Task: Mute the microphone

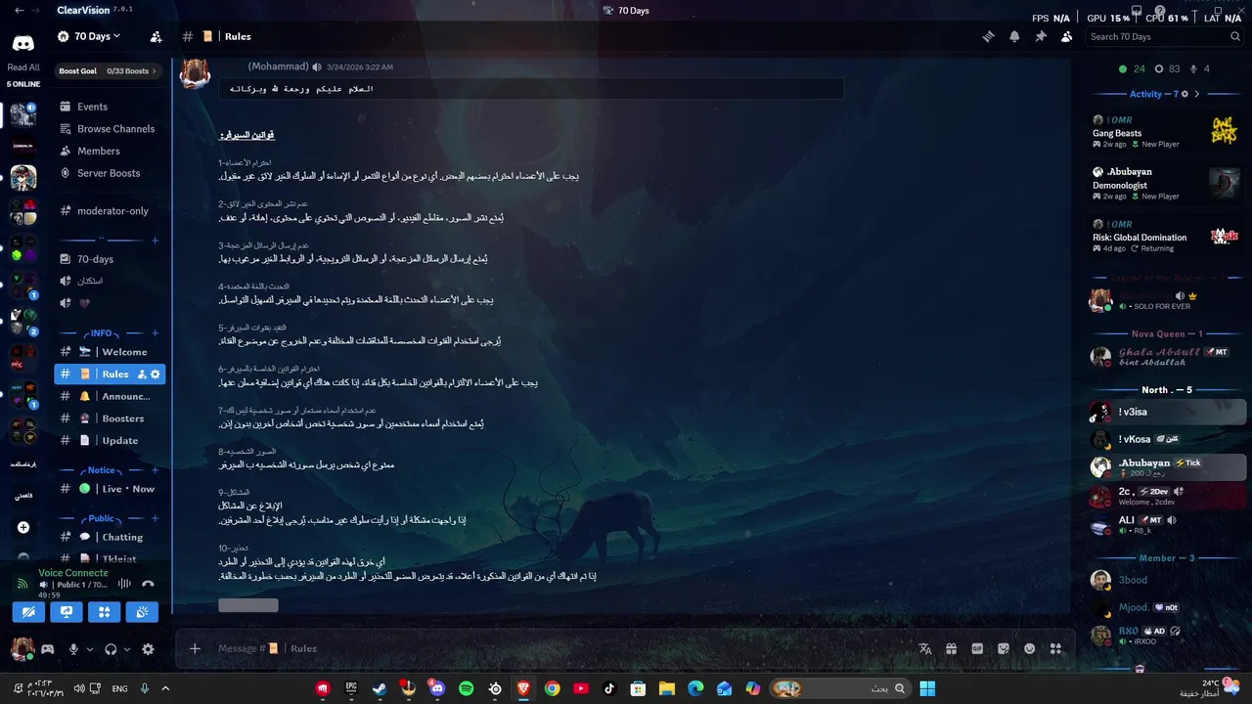Action: (x=73, y=649)
